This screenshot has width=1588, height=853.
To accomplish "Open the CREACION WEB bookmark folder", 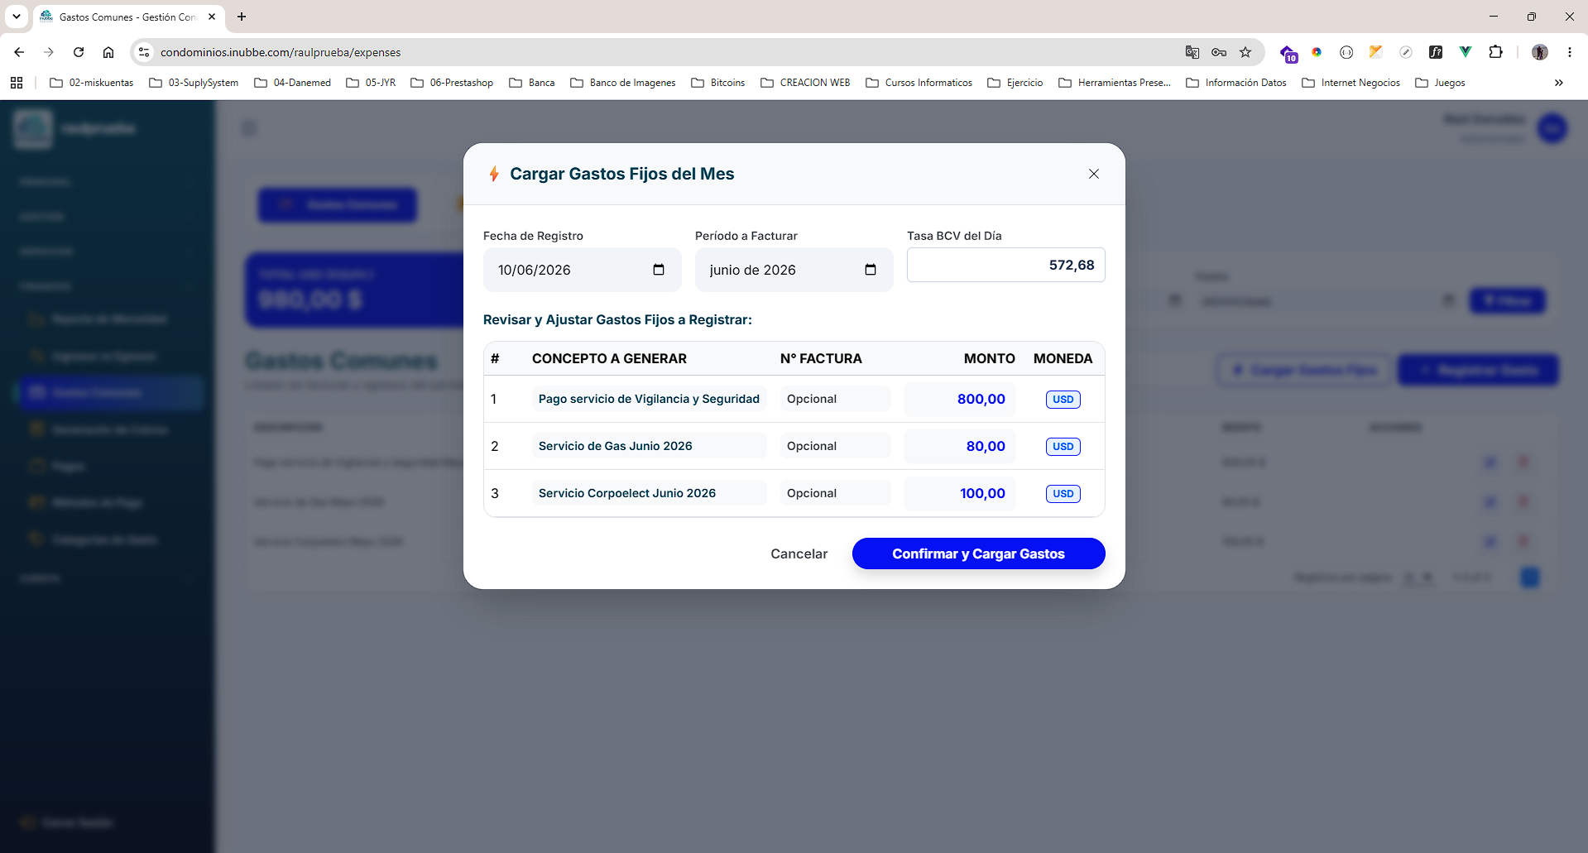I will point(805,83).
